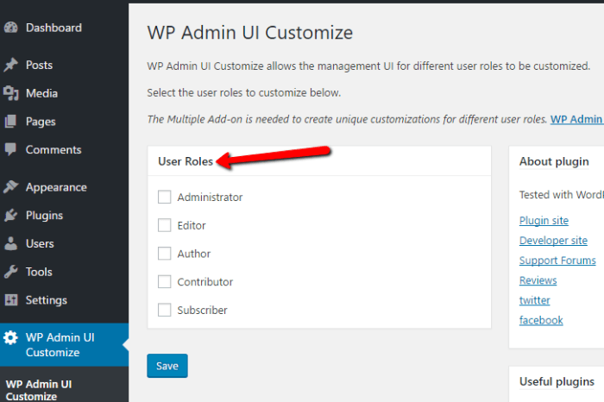Select the Subscriber role checkbox

165,310
